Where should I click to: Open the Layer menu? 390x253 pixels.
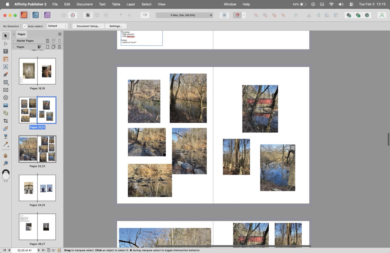click(131, 4)
